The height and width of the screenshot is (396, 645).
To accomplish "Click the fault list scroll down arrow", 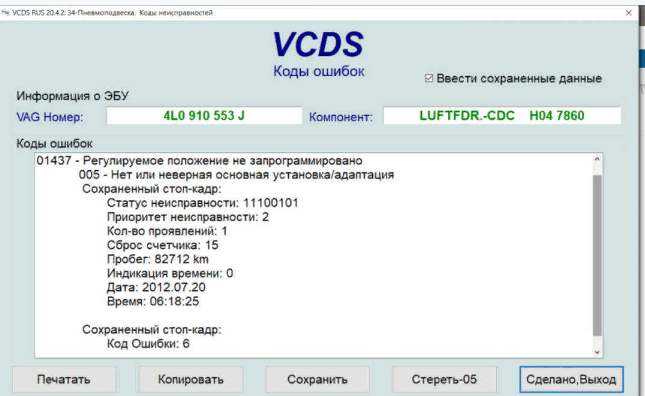I will 597,352.
